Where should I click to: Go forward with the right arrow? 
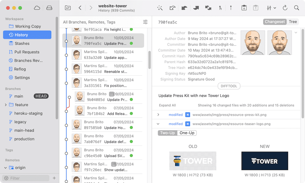91,8
